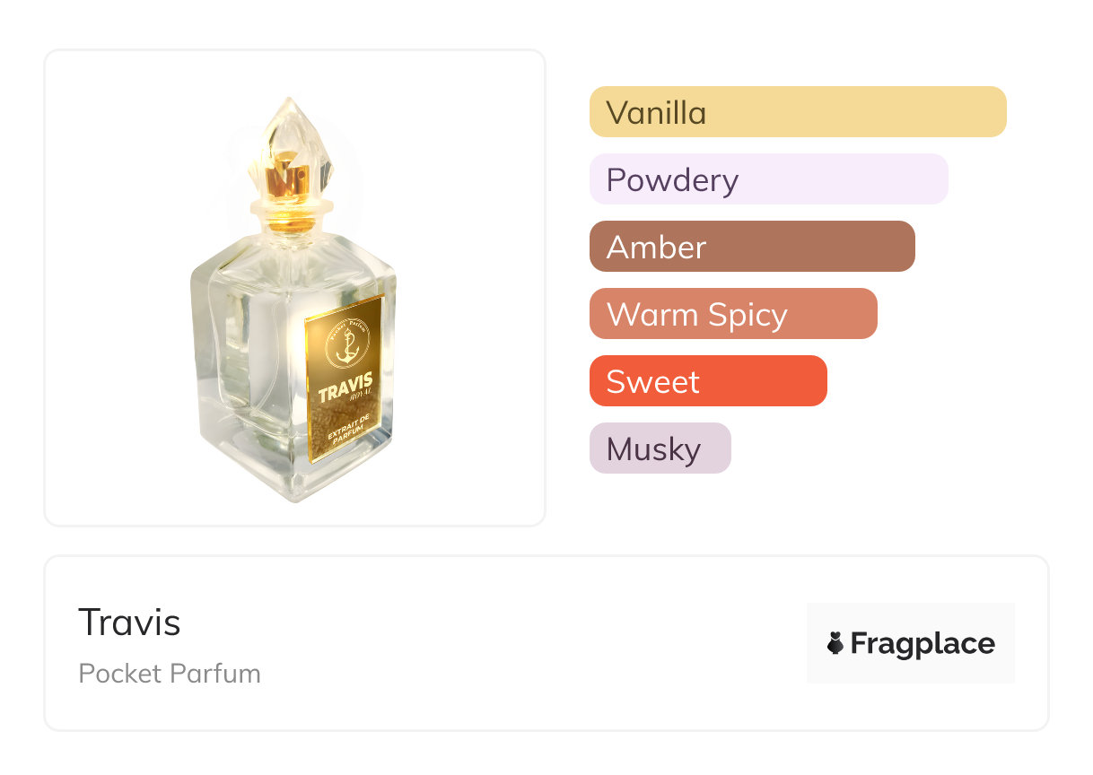Click the circular brand text above the anchor
Viewport: 1093px width, 775px height.
[x=346, y=323]
